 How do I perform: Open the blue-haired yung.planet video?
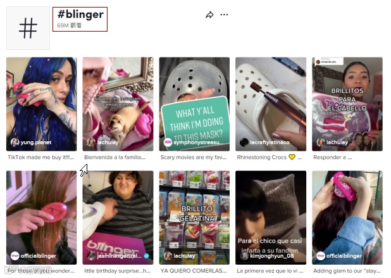42,104
